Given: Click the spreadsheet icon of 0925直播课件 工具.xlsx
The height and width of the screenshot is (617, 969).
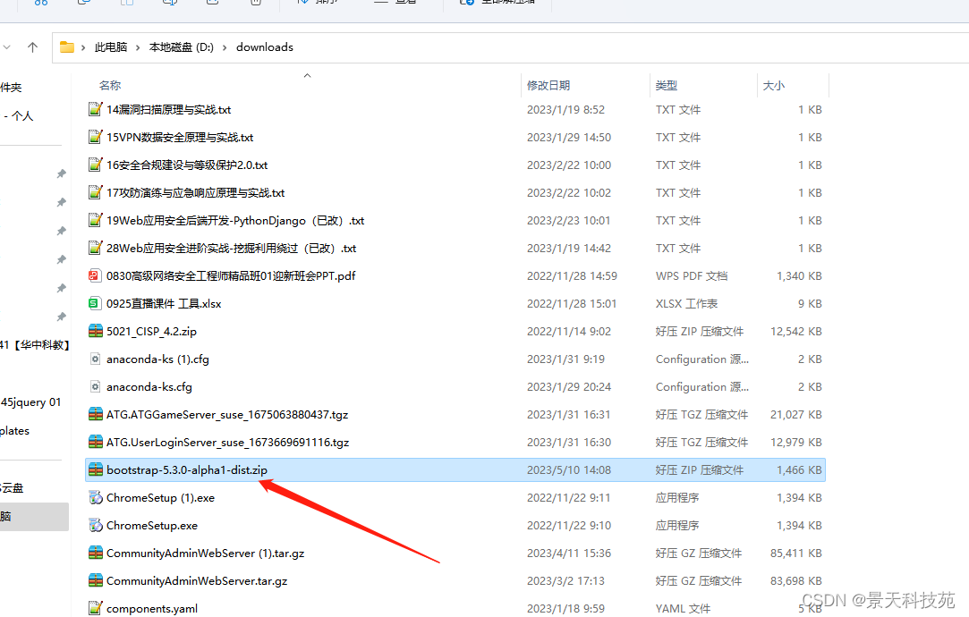Looking at the screenshot, I should point(95,303).
